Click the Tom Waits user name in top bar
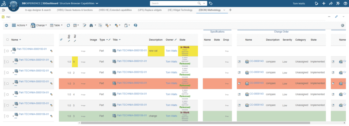 (x=299, y=3)
